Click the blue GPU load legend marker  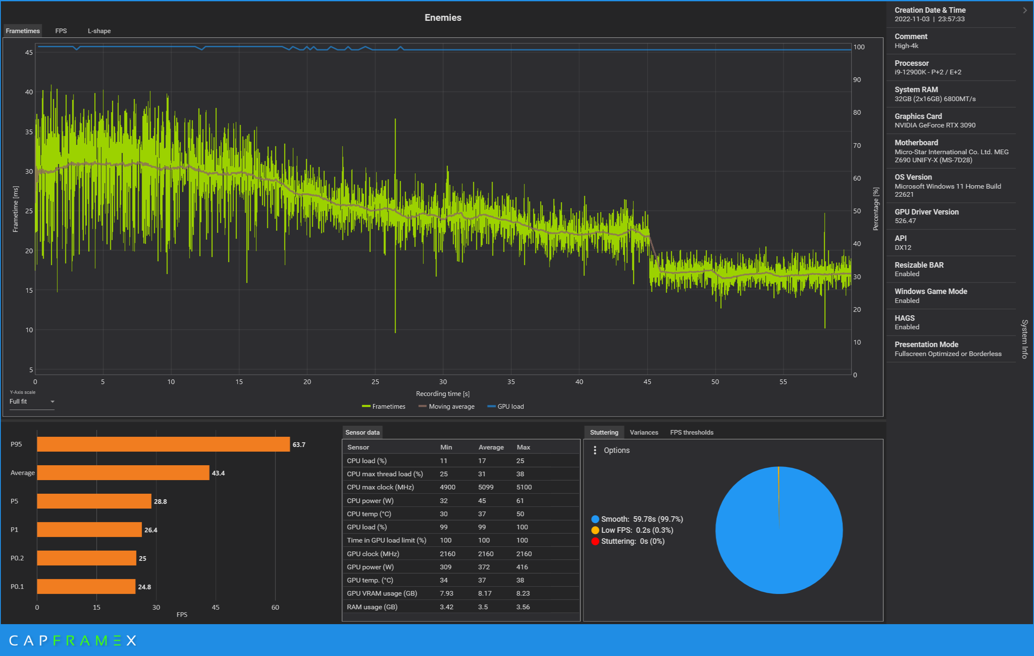click(491, 406)
